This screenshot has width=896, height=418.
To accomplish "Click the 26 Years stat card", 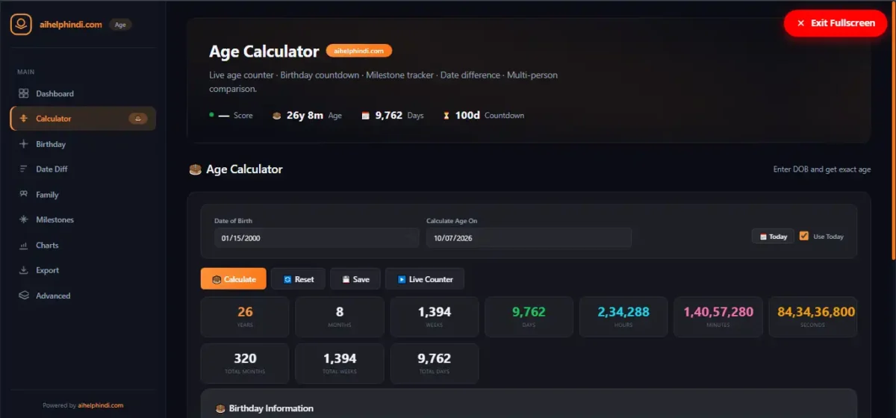I will [x=245, y=316].
